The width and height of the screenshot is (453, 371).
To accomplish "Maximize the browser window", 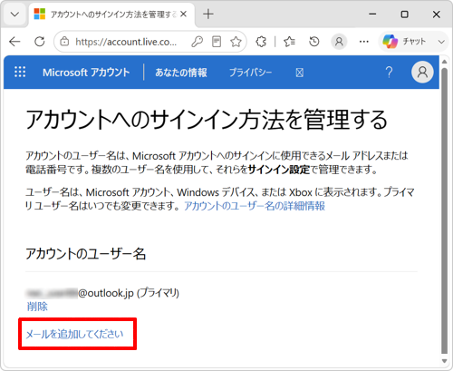I will click(x=404, y=15).
